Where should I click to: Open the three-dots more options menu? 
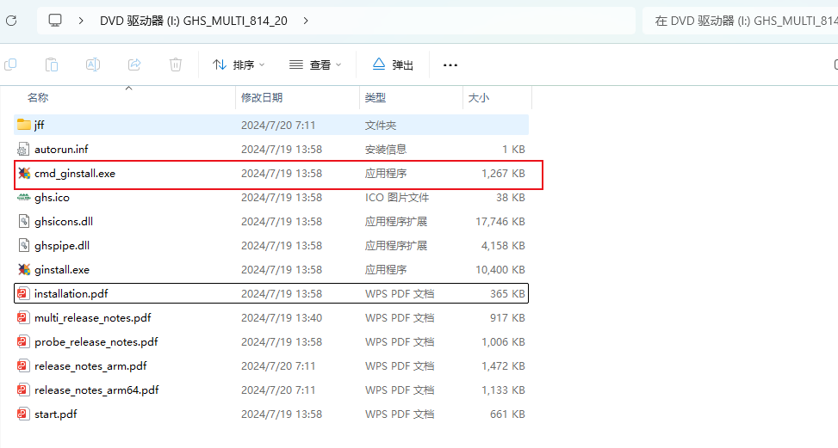point(450,64)
